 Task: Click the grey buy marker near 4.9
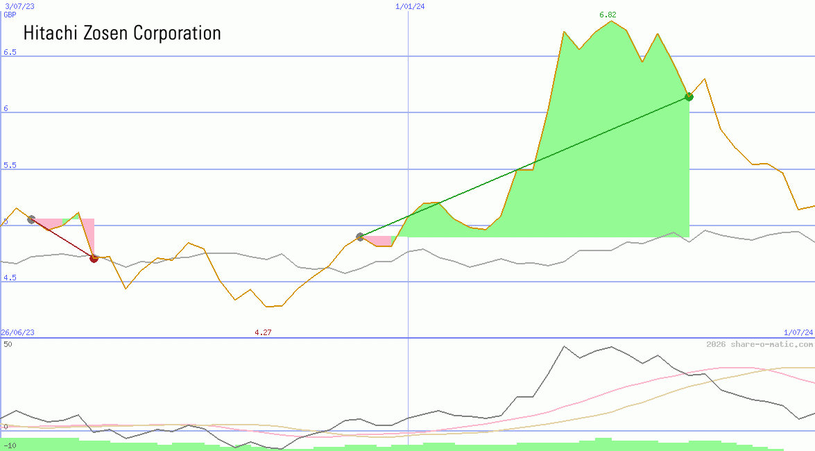(360, 237)
